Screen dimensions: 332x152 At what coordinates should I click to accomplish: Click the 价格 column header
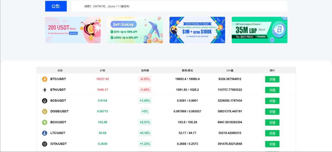tap(102, 70)
